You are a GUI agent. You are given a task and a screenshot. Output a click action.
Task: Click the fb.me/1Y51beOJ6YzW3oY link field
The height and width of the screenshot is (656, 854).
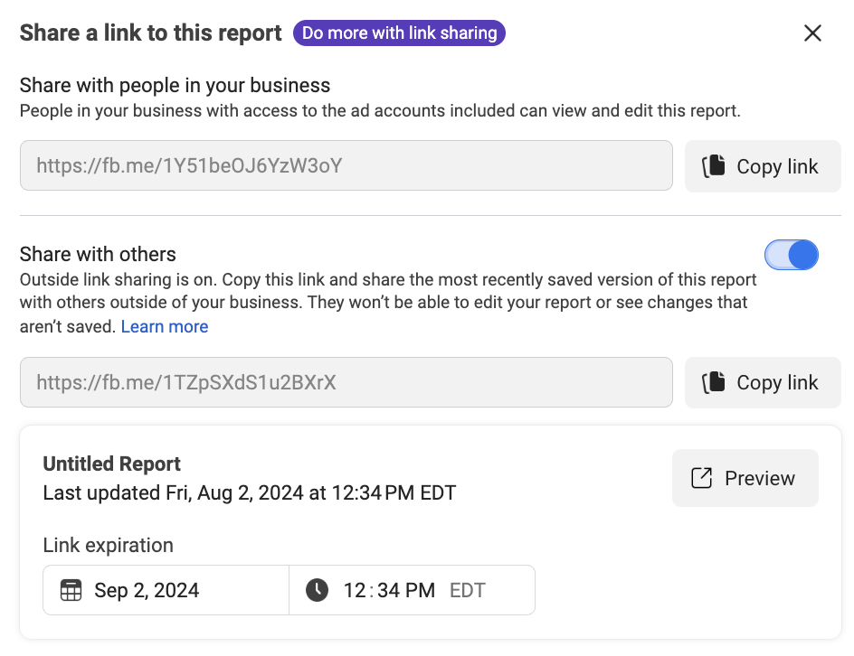pyautogui.click(x=346, y=165)
